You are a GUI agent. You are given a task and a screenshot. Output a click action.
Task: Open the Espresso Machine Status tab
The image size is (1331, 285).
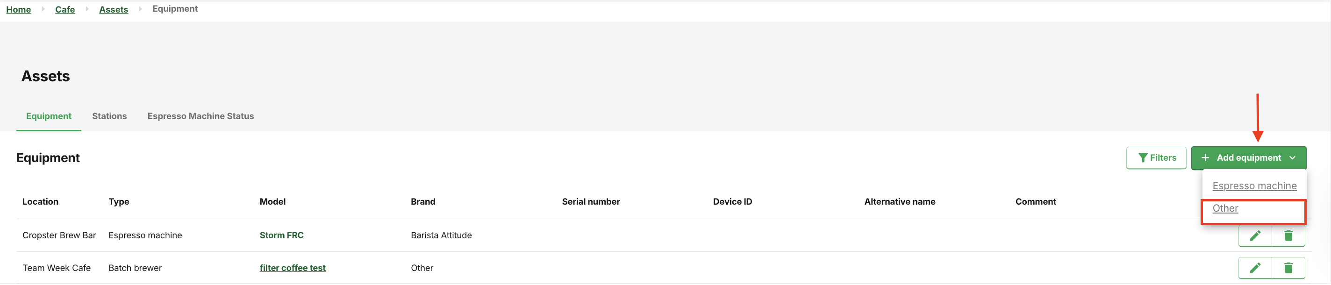click(x=200, y=116)
